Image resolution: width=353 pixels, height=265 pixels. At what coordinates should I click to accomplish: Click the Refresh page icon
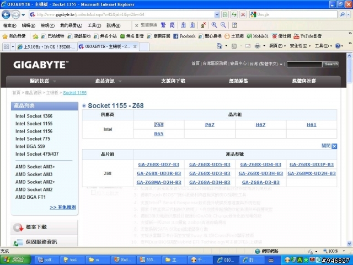click(234, 15)
